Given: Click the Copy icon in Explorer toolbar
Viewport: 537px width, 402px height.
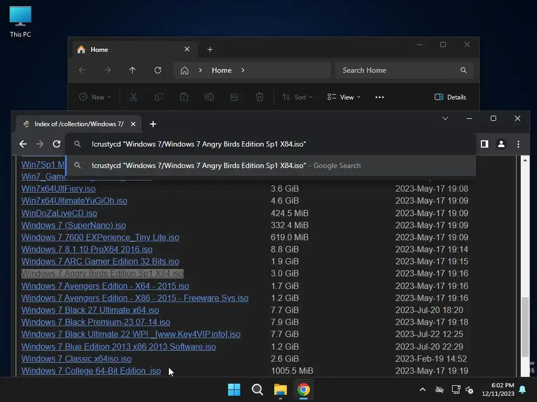Looking at the screenshot, I should point(159,97).
